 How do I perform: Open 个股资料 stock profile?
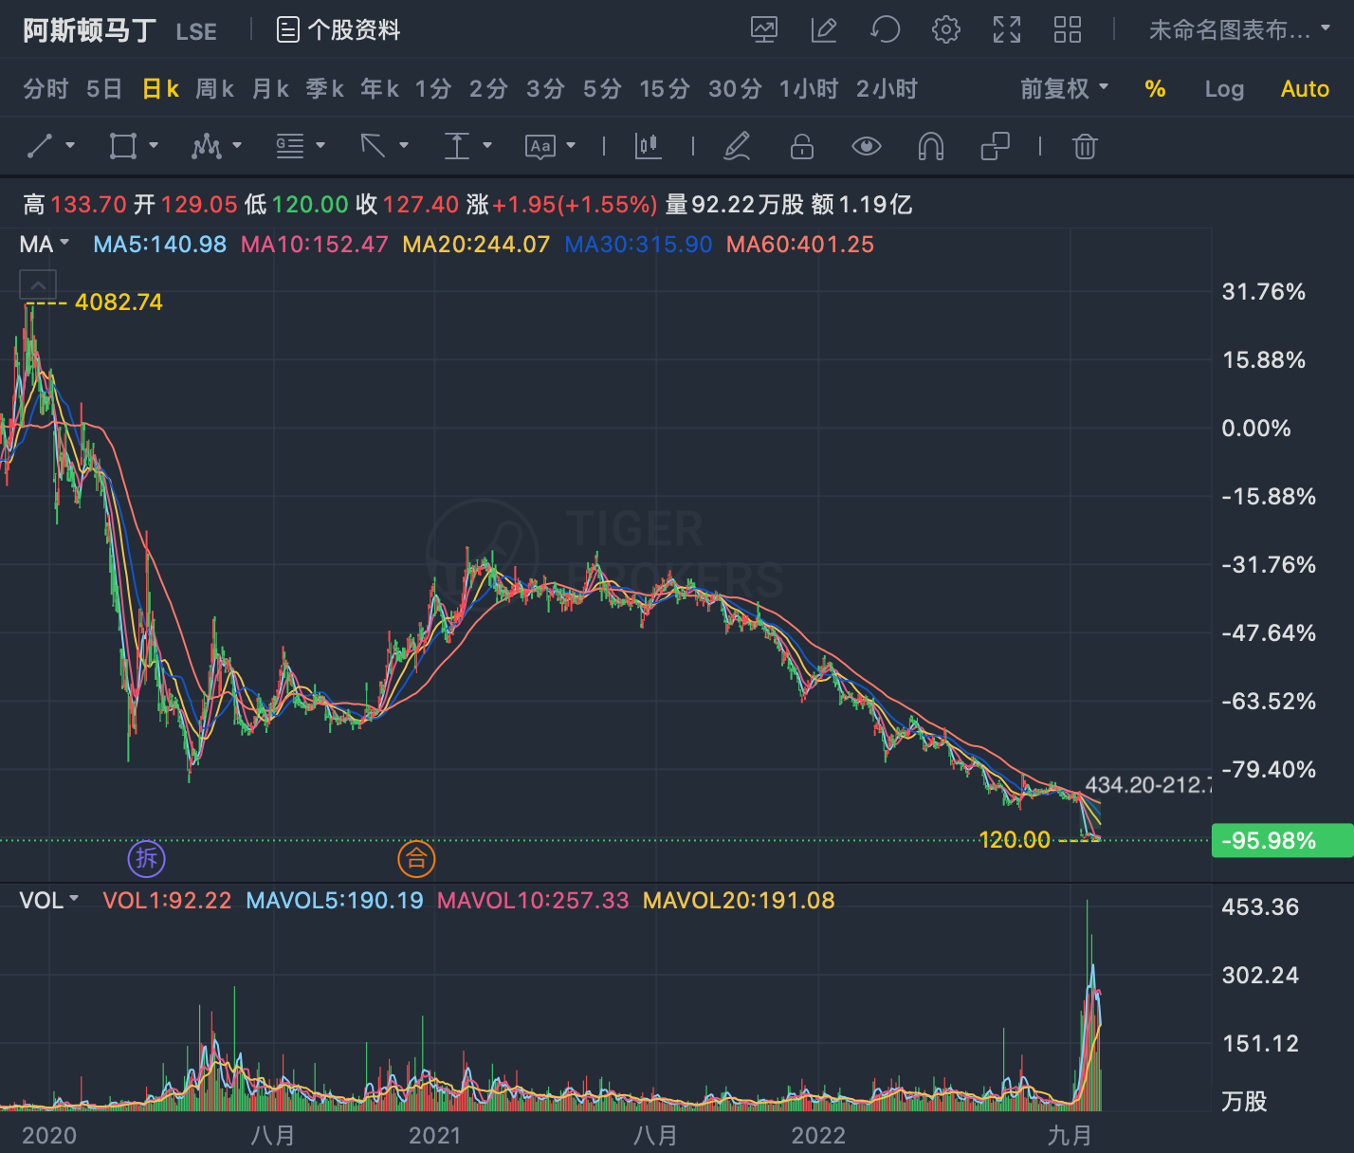(x=338, y=30)
